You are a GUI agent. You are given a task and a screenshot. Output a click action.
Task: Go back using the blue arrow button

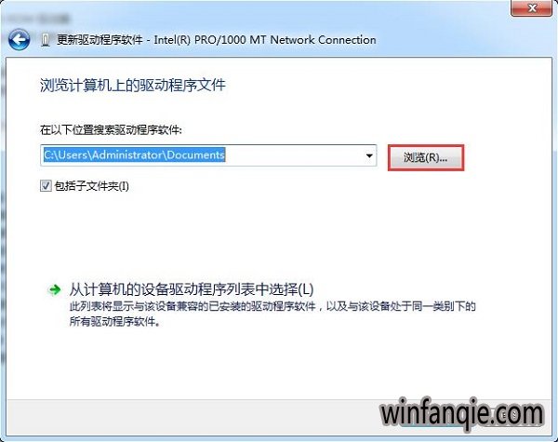[19, 39]
